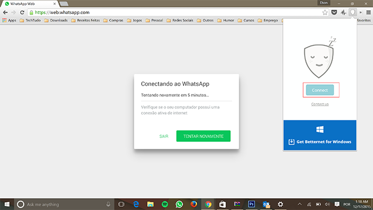Screen dimensions: 373x210
Task: Open Spotify from the taskbar
Action: (x=165, y=204)
